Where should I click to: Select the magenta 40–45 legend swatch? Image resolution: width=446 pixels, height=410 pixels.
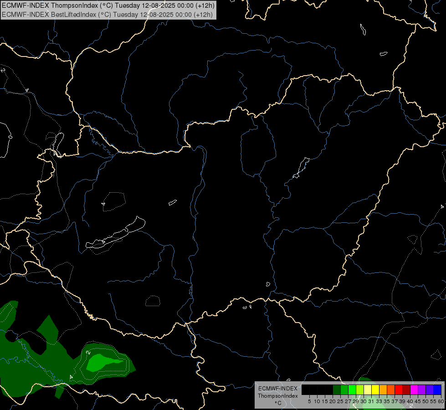point(415,389)
